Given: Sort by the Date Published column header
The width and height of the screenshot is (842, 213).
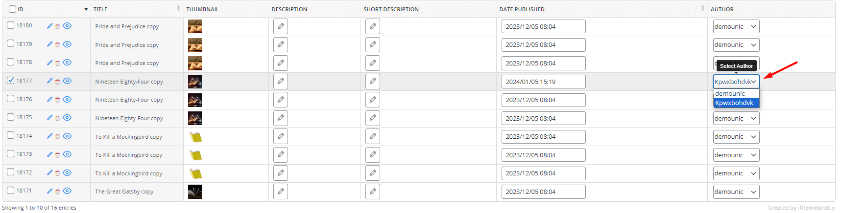Looking at the screenshot, I should [522, 9].
